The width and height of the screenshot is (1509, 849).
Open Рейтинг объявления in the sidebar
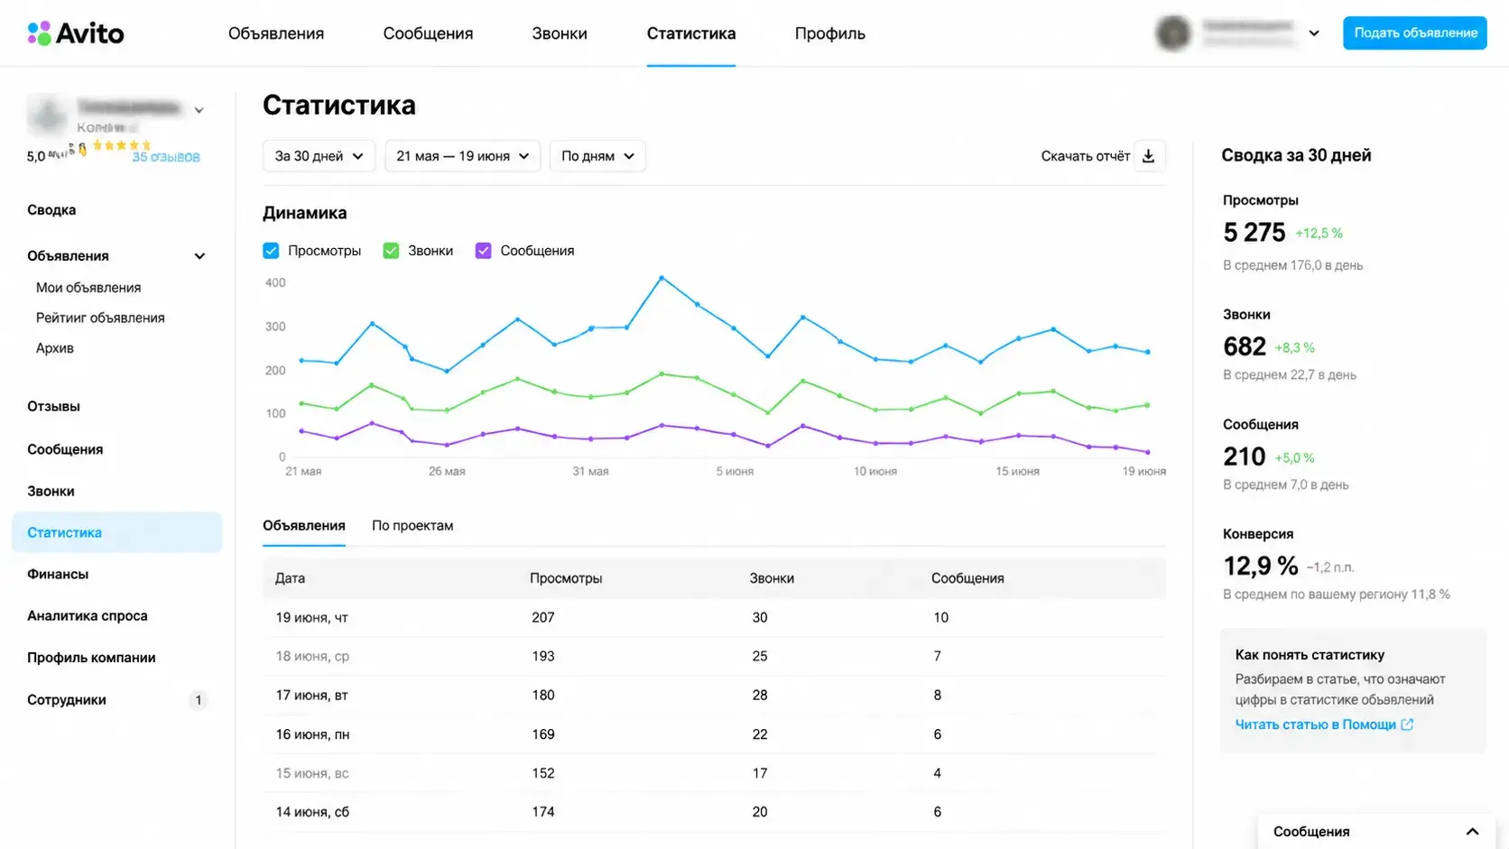click(x=100, y=318)
